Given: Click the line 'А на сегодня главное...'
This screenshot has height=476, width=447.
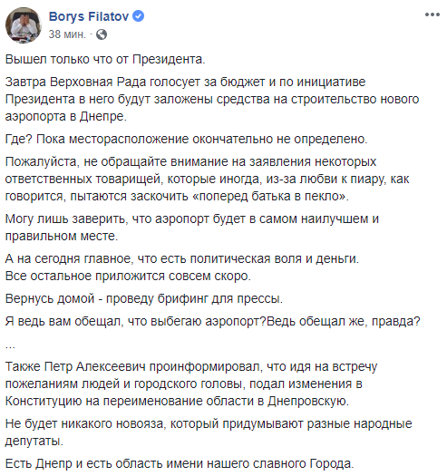Looking at the screenshot, I should pos(182,258).
